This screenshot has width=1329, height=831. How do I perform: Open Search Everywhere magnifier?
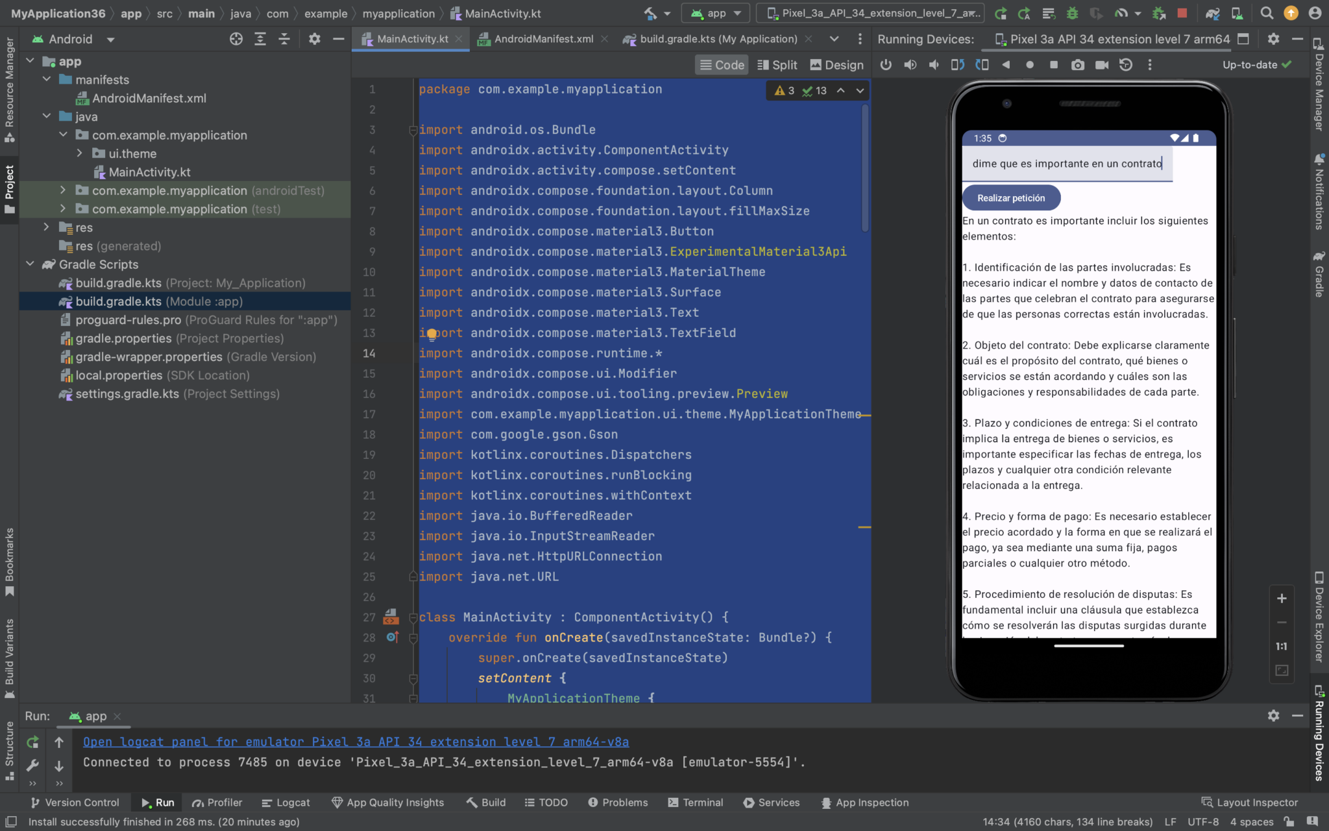[1266, 13]
